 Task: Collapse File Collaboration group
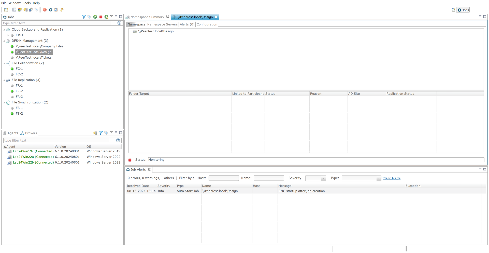4,63
